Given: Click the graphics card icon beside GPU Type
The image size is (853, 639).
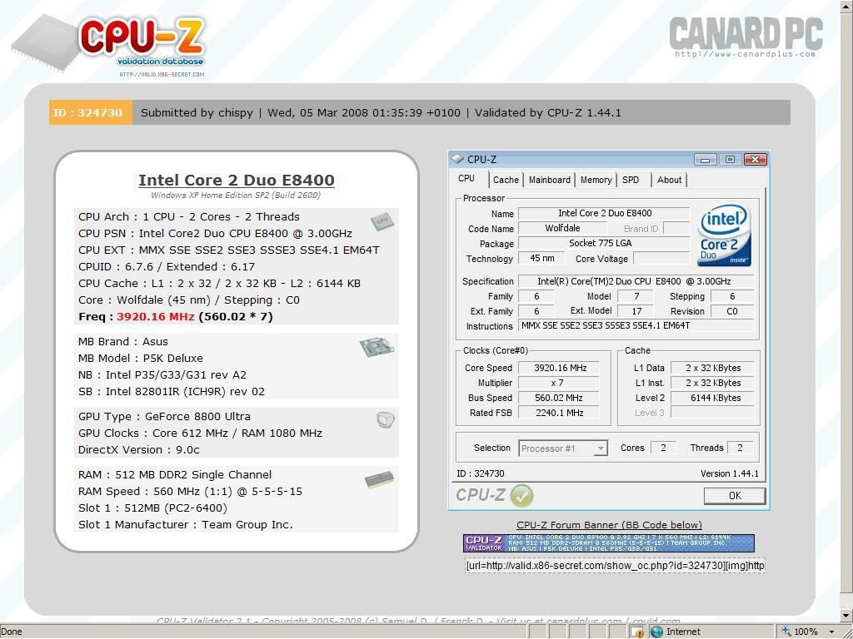Looking at the screenshot, I should pyautogui.click(x=385, y=419).
